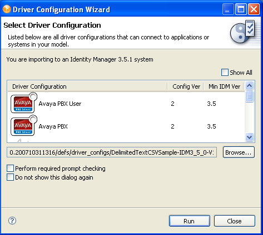The image size is (263, 235).
Task: Click the driver list scroll up arrow
Action: (x=250, y=85)
